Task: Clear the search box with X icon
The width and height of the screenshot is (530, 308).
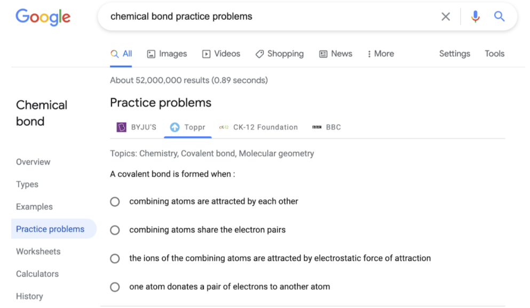Action: [446, 17]
